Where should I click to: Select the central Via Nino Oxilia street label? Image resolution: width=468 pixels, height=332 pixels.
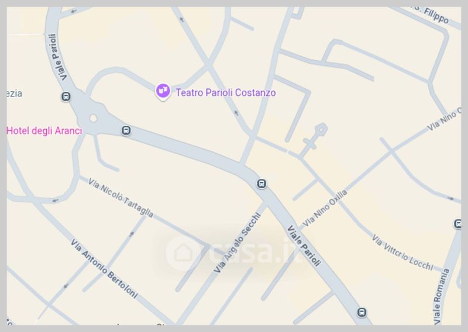pyautogui.click(x=325, y=208)
